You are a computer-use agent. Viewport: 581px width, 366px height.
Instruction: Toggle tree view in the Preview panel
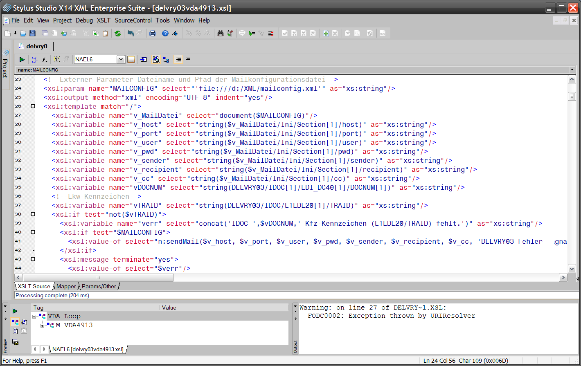[15, 322]
